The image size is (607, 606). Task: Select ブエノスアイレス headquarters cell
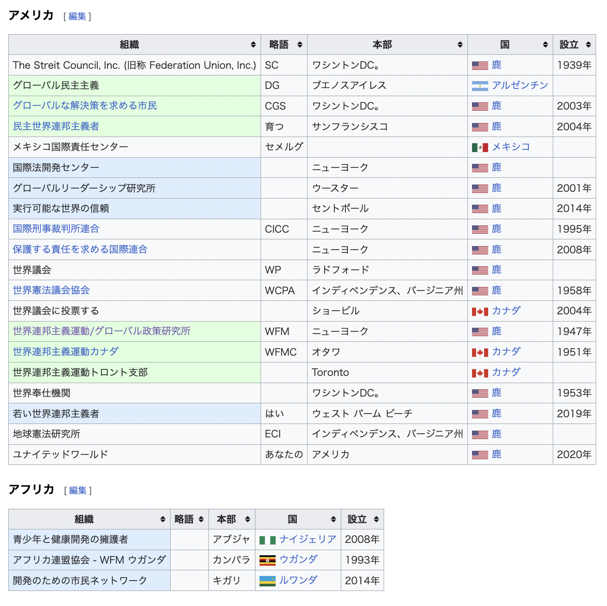coord(387,86)
